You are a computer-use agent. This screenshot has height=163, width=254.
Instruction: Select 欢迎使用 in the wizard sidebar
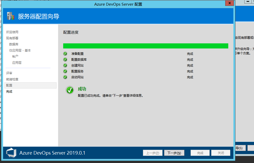[12, 32]
